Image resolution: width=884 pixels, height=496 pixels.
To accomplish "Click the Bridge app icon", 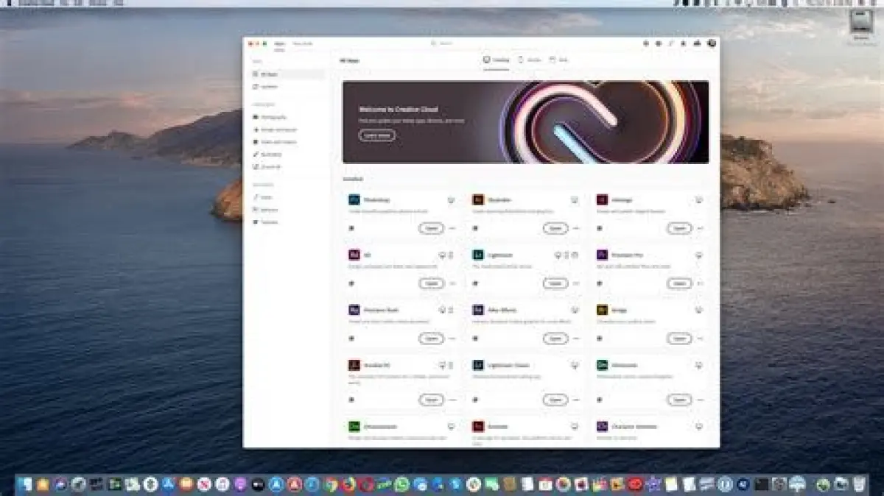I will click(602, 310).
